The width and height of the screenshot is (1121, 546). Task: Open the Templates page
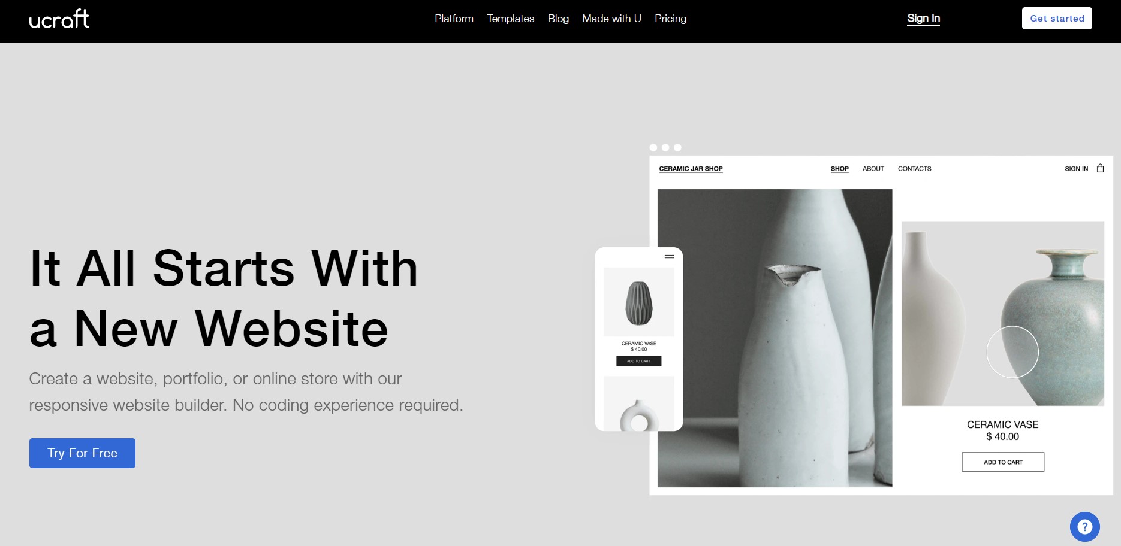511,19
